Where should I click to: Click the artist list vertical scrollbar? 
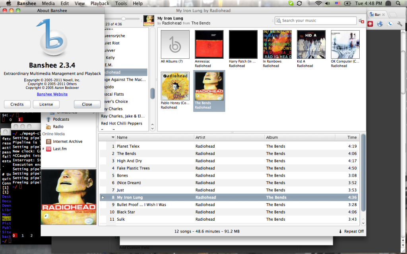tap(152, 93)
